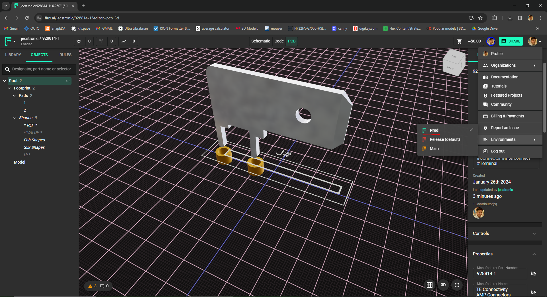547x297 pixels.
Task: Select the PCB editor tab
Action: click(x=292, y=41)
